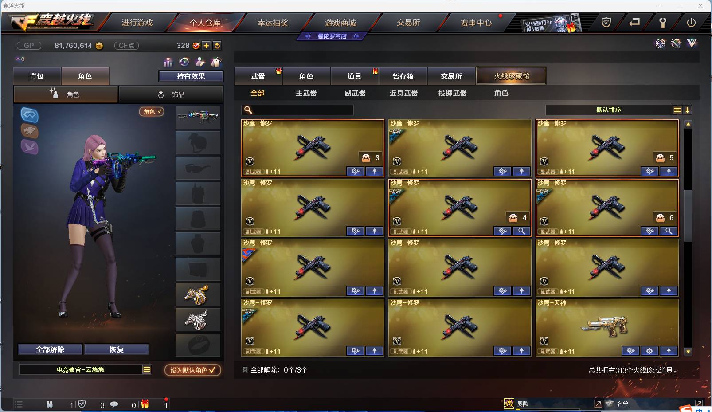Click the up-arrow icon on first 沙鹰-修罗 item

click(375, 171)
